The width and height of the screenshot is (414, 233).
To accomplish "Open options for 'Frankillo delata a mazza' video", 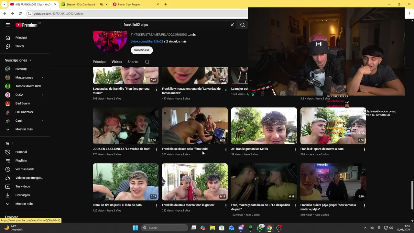I will coord(226,205).
